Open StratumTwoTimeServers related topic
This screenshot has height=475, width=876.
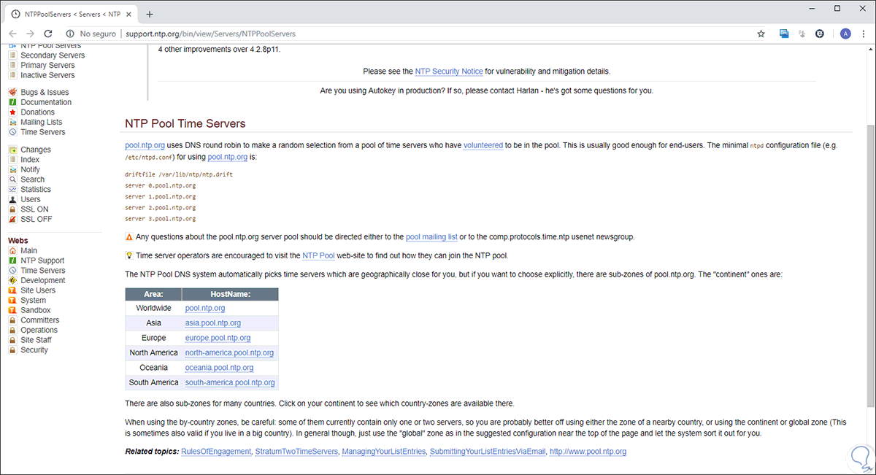(x=296, y=452)
